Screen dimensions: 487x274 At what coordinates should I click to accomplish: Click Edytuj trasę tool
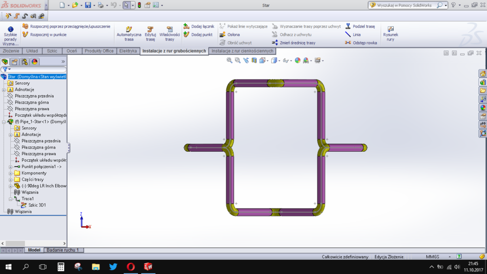(x=150, y=34)
